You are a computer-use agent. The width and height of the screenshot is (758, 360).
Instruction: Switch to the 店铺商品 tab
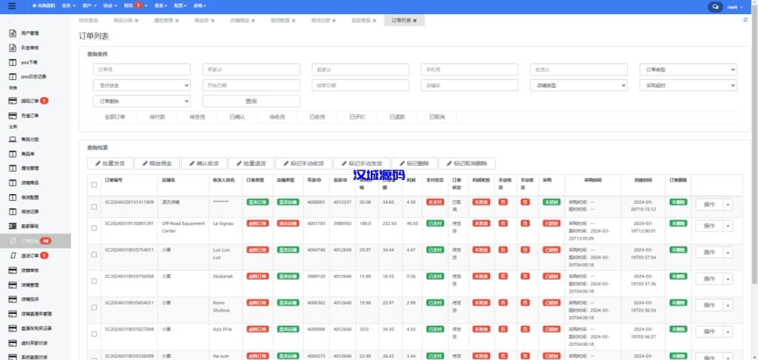(x=242, y=21)
